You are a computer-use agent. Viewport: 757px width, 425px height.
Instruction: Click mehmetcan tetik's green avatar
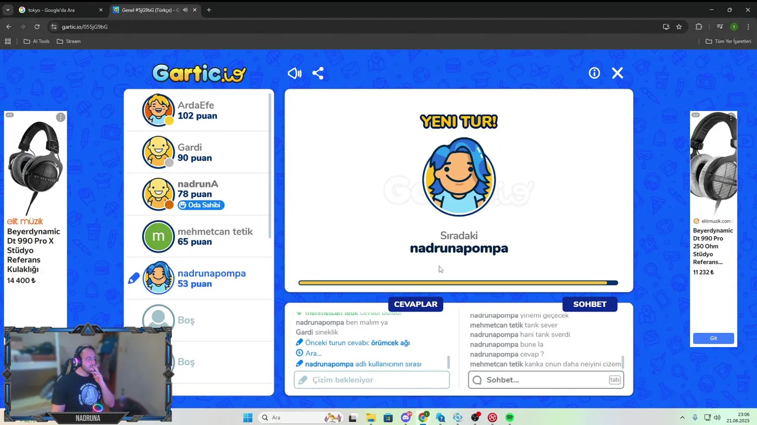[x=158, y=236]
